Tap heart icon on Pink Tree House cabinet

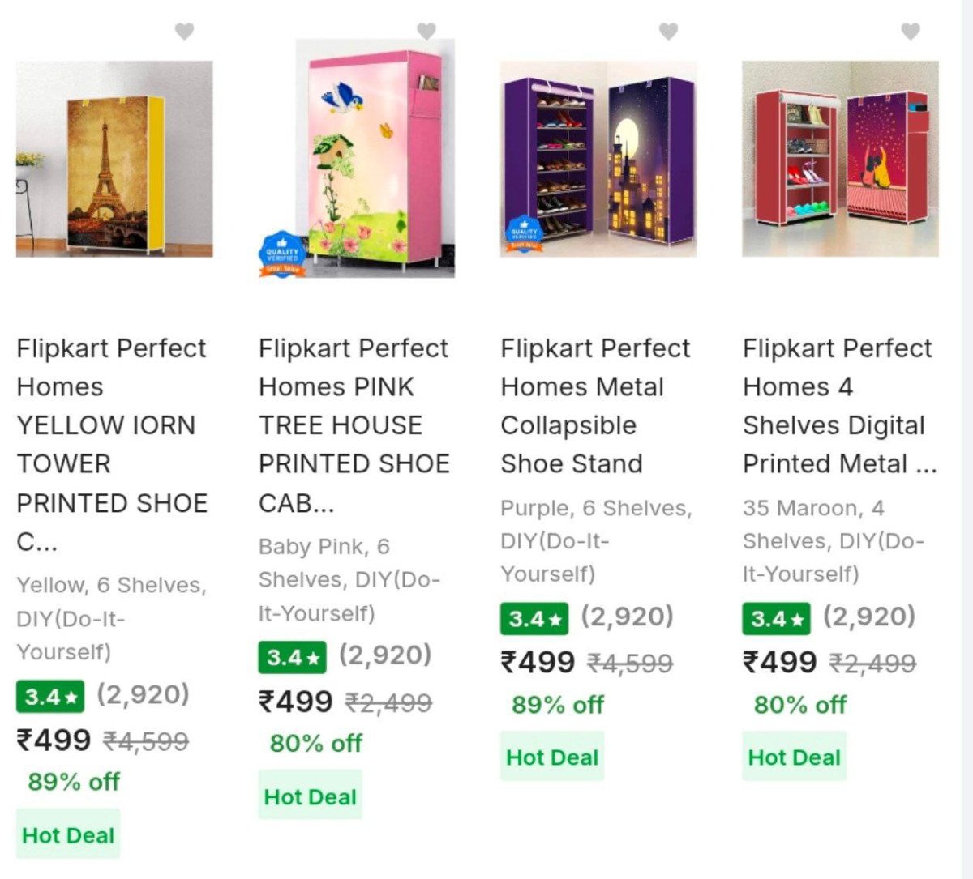pos(426,32)
